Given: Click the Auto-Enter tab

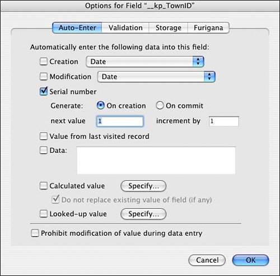Looking at the screenshot, I should coord(77,28).
